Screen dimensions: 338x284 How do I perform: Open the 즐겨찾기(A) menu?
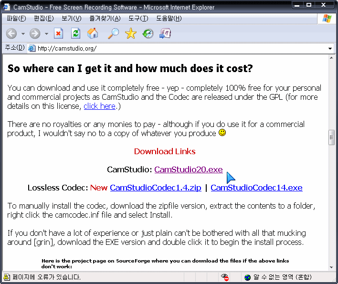point(105,19)
